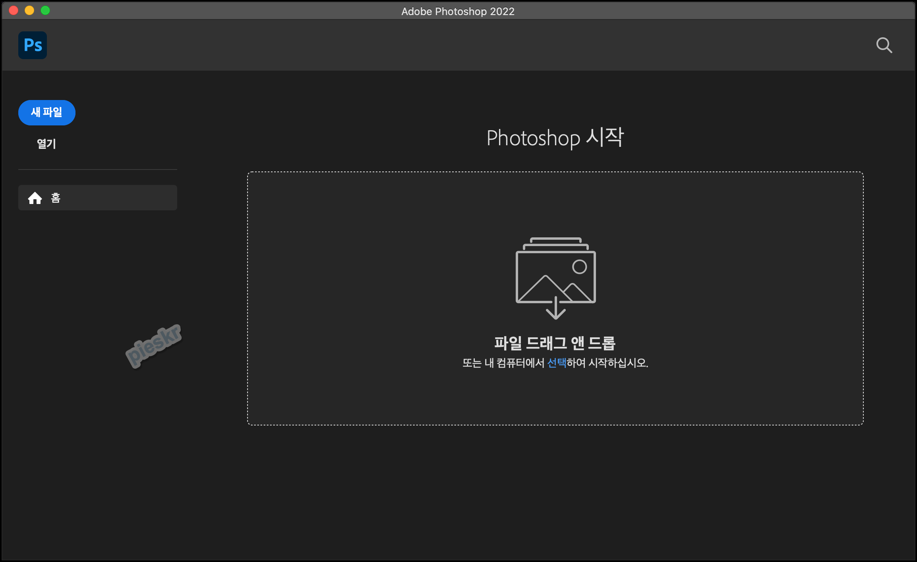Toggle full screen with the green button
The width and height of the screenshot is (917, 562).
[45, 11]
